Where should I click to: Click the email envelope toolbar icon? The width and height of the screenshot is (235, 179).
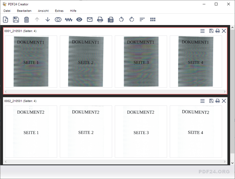(89, 19)
